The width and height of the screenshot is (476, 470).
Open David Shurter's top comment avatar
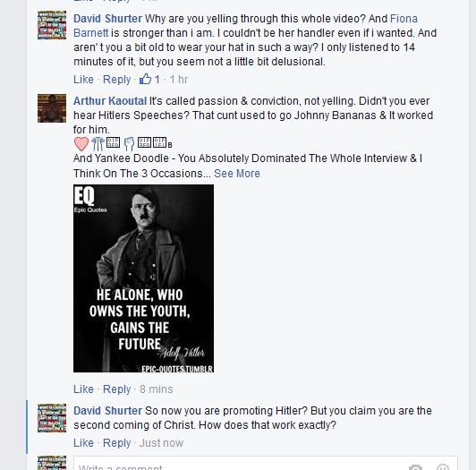pyautogui.click(x=52, y=25)
